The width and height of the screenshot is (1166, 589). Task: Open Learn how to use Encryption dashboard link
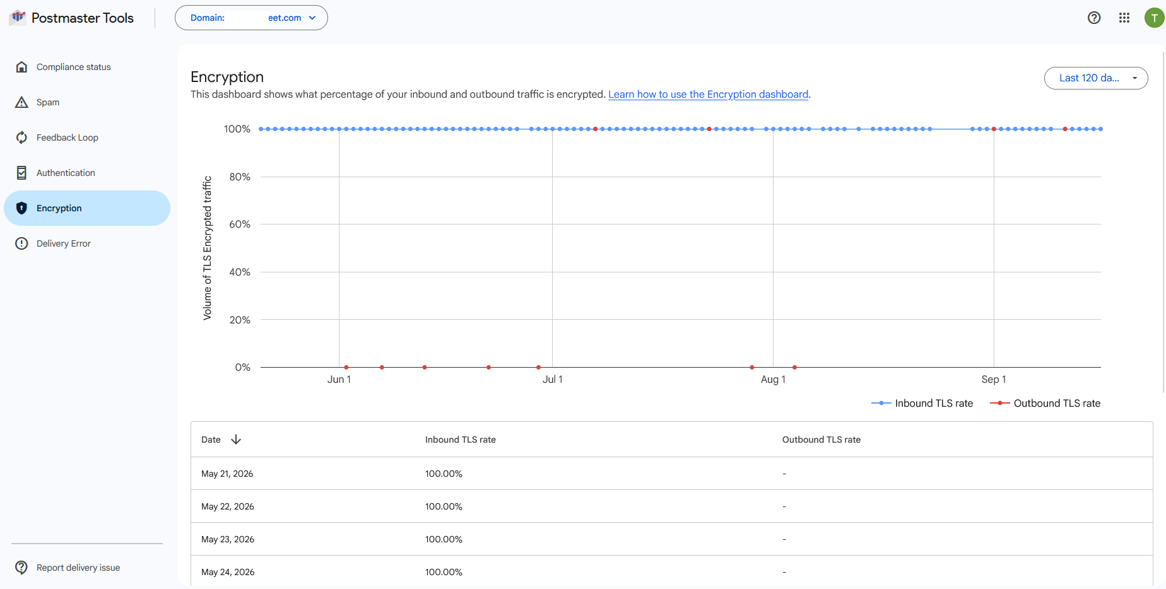(x=708, y=94)
